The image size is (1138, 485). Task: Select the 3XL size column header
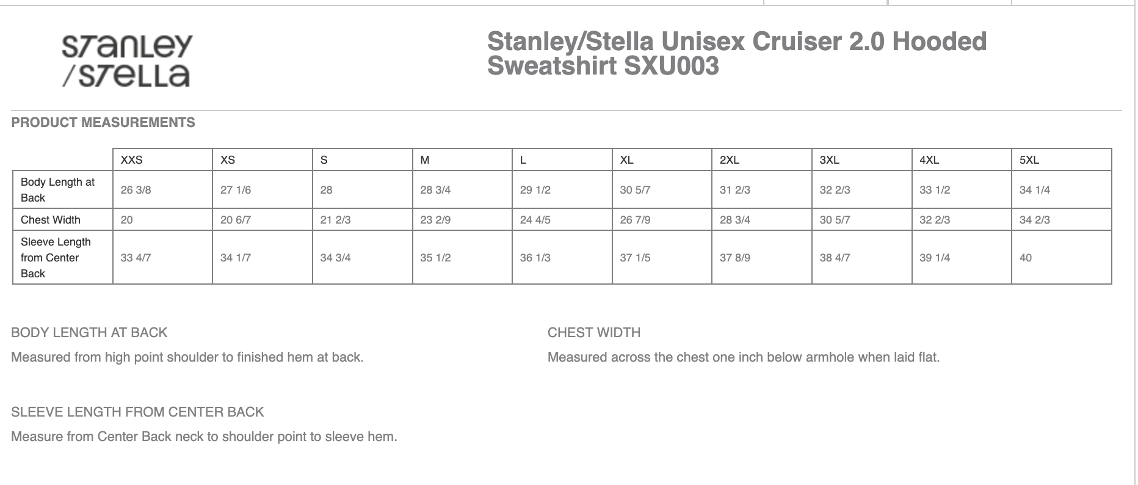tap(829, 160)
